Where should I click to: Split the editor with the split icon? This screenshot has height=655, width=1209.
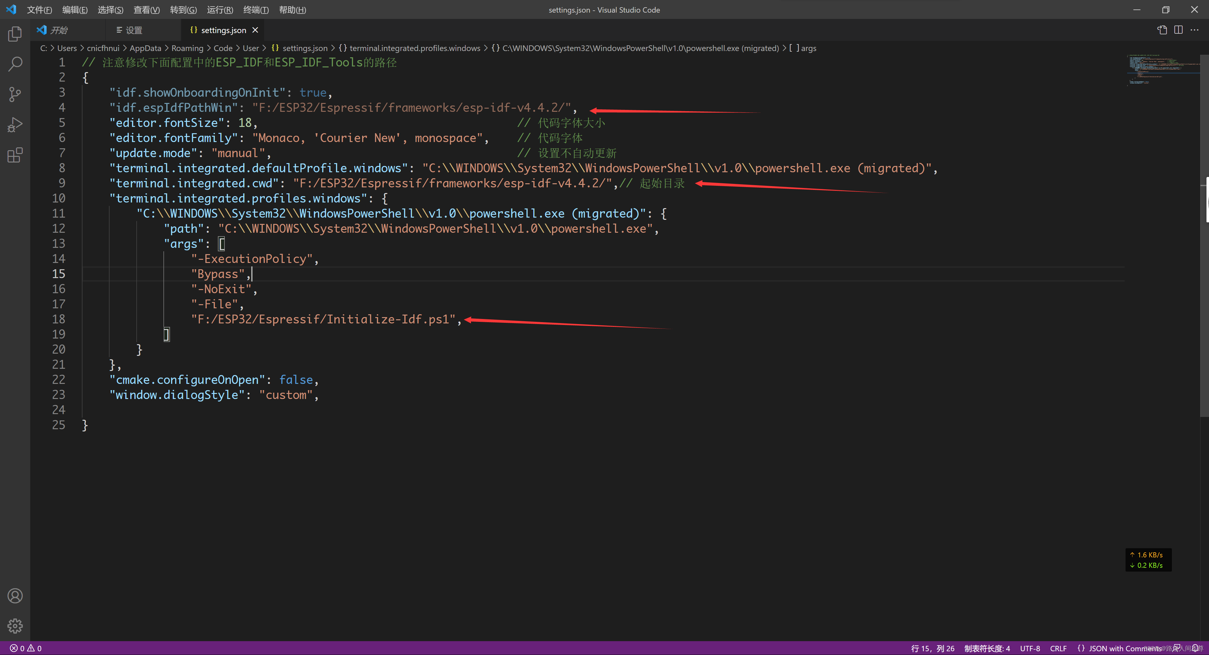[1178, 30]
